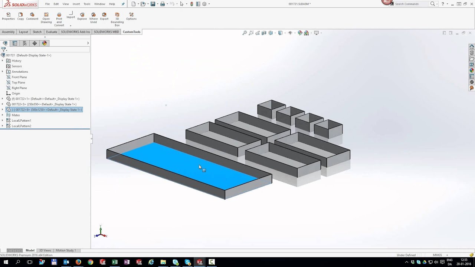Open SOLIDWORKS Resources task pane tab
Image resolution: width=475 pixels, height=267 pixels.
point(472,47)
